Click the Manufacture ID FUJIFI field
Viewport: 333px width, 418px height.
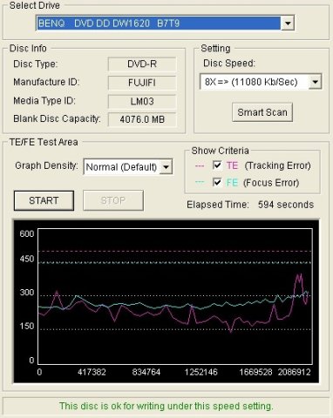(142, 83)
